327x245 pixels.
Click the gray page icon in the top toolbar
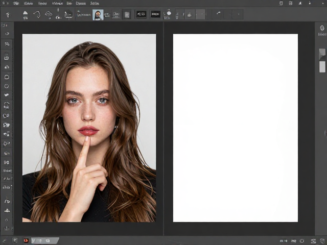[127, 15]
